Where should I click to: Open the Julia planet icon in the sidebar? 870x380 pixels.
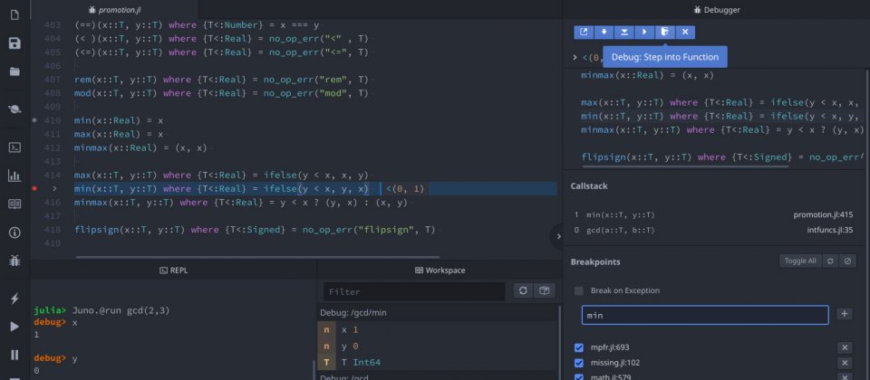(14, 109)
